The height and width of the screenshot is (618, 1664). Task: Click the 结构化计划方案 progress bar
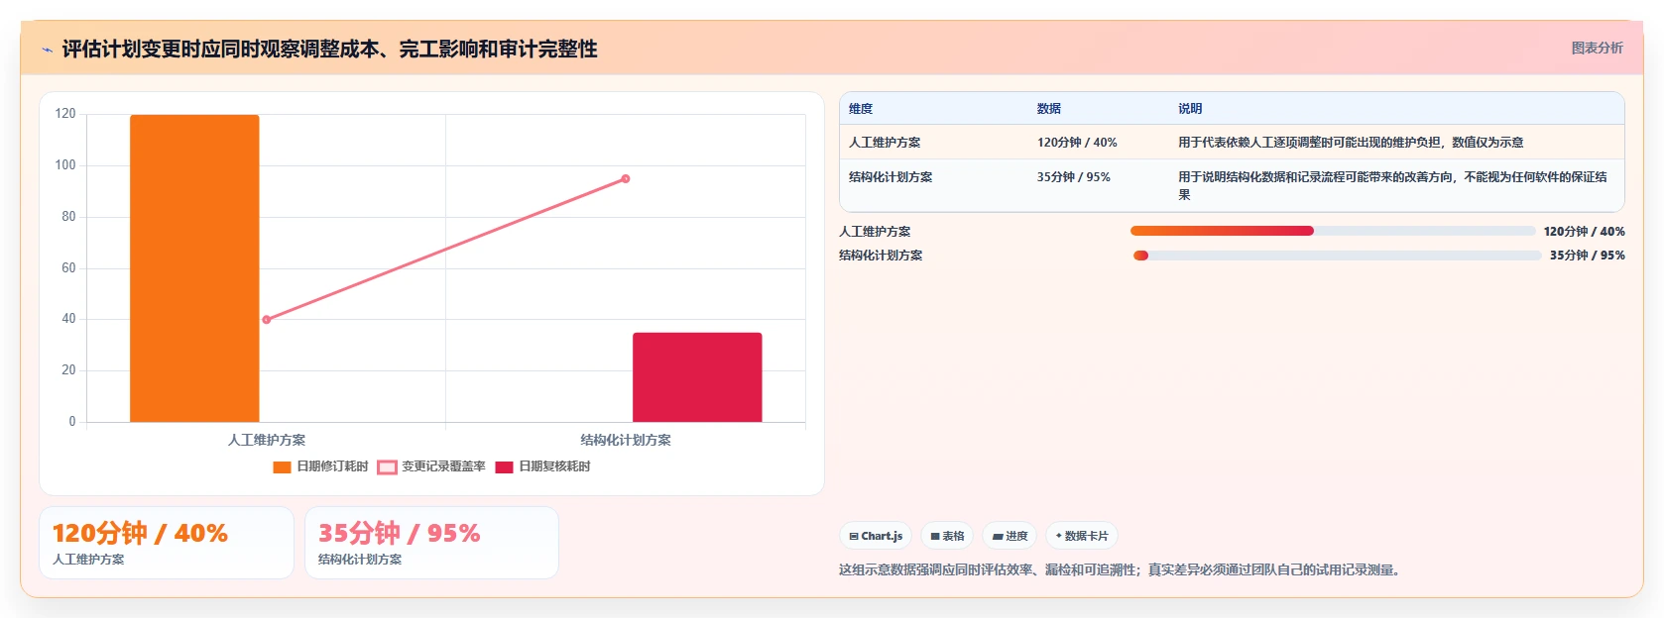[x=1337, y=256]
